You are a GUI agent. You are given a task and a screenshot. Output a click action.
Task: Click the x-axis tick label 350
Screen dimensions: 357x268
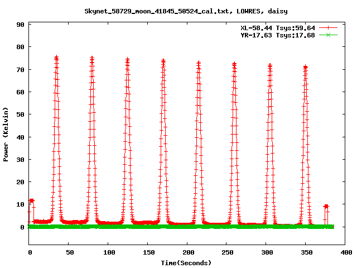(x=307, y=252)
